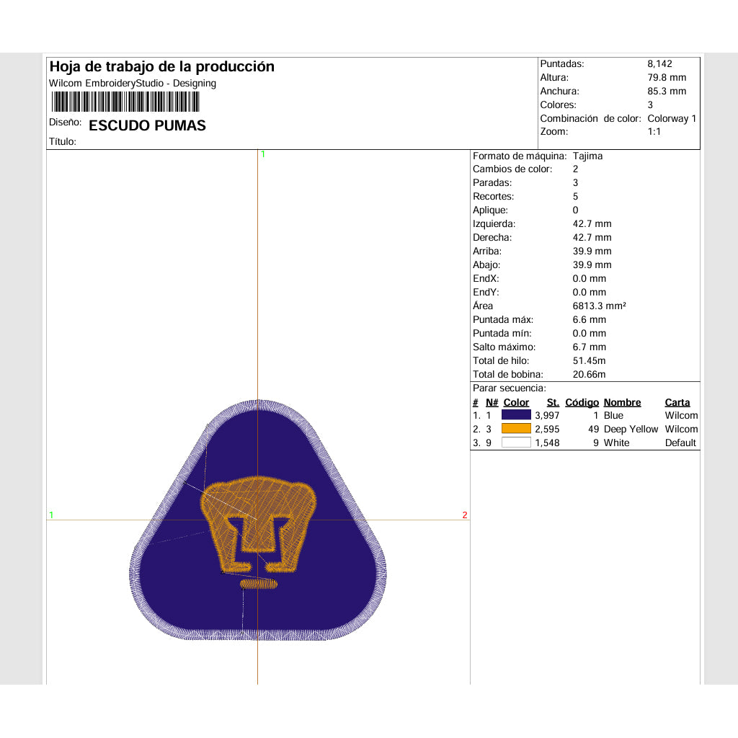Click the stitch count 3,997
Screen dimensions: 738x738
pyautogui.click(x=547, y=415)
